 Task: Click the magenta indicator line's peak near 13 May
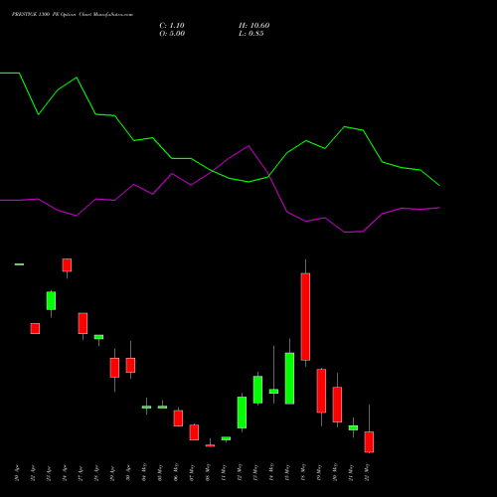(x=248, y=146)
